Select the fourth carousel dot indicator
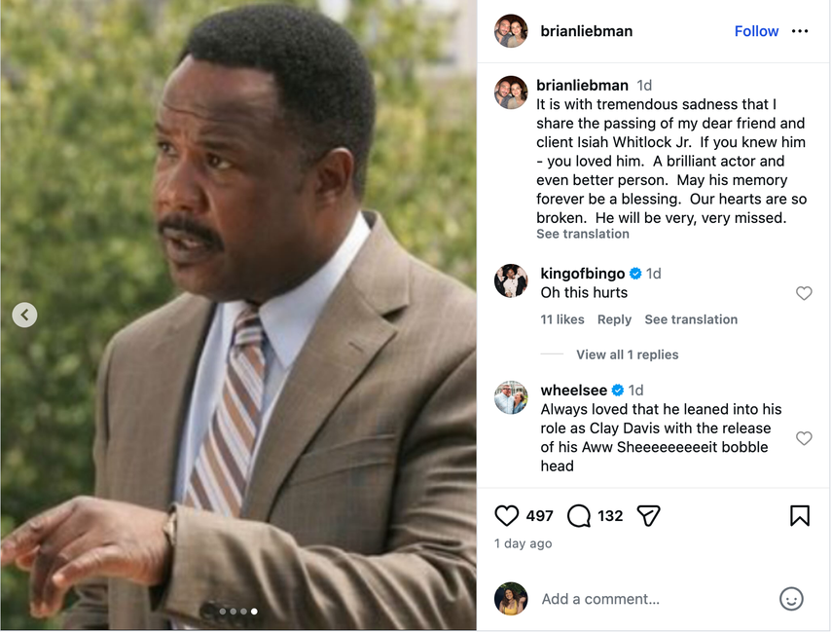The width and height of the screenshot is (832, 633). (254, 612)
